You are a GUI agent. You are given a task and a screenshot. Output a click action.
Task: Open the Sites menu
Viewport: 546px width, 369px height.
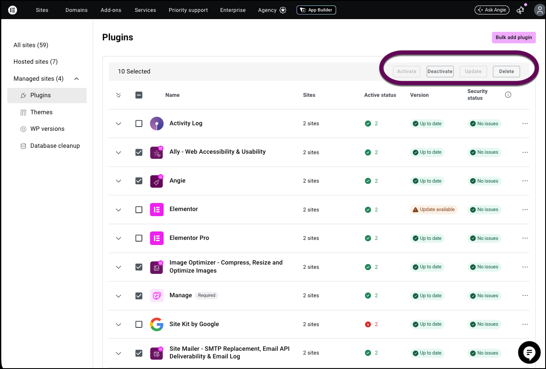coord(42,10)
